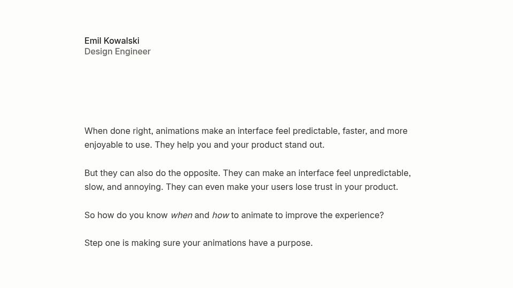Click the sentence "So how do you know"
The width and height of the screenshot is (513, 288).
point(234,215)
